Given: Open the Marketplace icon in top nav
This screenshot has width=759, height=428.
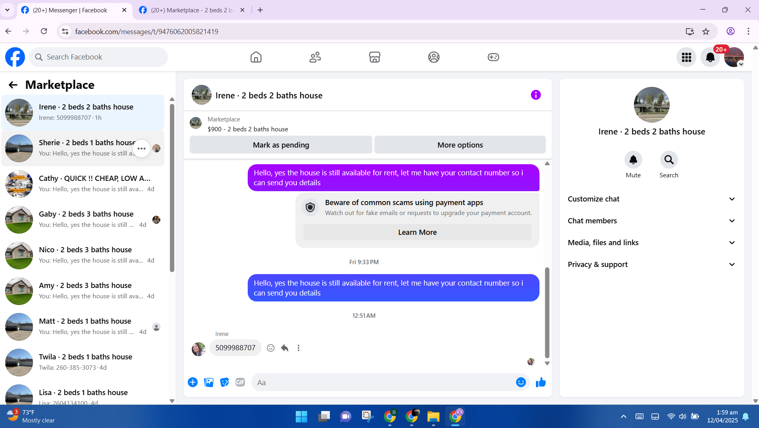Looking at the screenshot, I should (x=375, y=57).
